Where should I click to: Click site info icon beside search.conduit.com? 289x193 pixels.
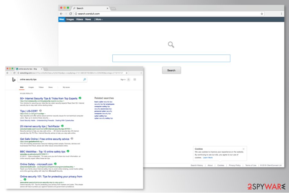click(x=76, y=13)
